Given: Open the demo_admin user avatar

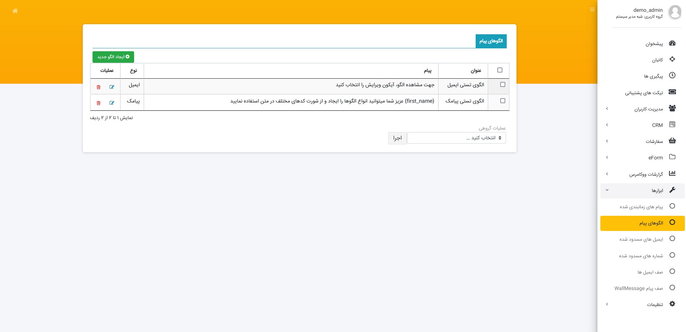Looking at the screenshot, I should pos(674,12).
